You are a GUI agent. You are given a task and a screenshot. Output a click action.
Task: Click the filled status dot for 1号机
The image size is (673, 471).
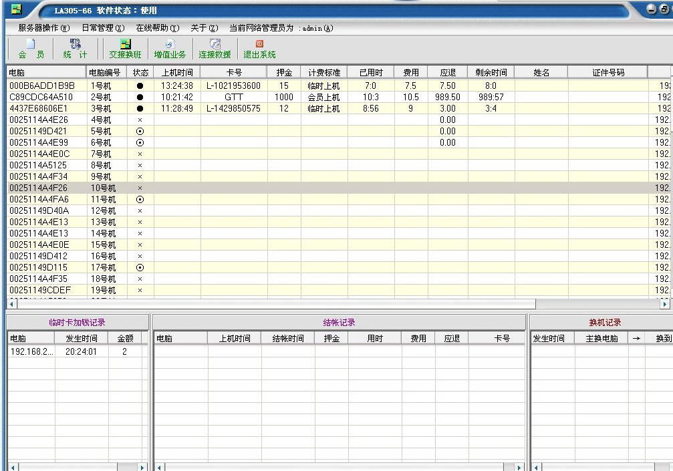(140, 86)
